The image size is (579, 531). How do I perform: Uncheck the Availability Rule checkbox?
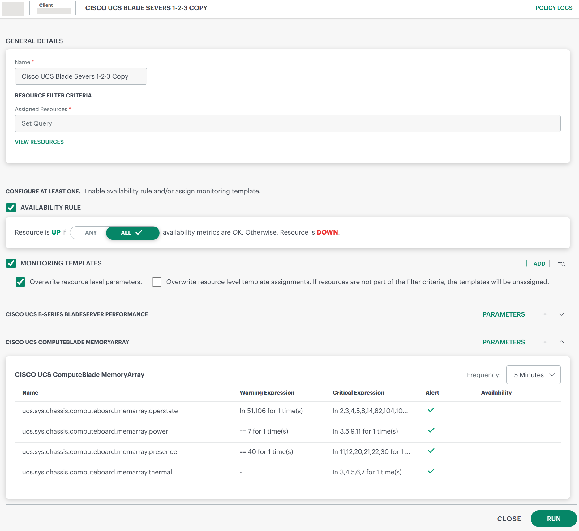click(11, 208)
